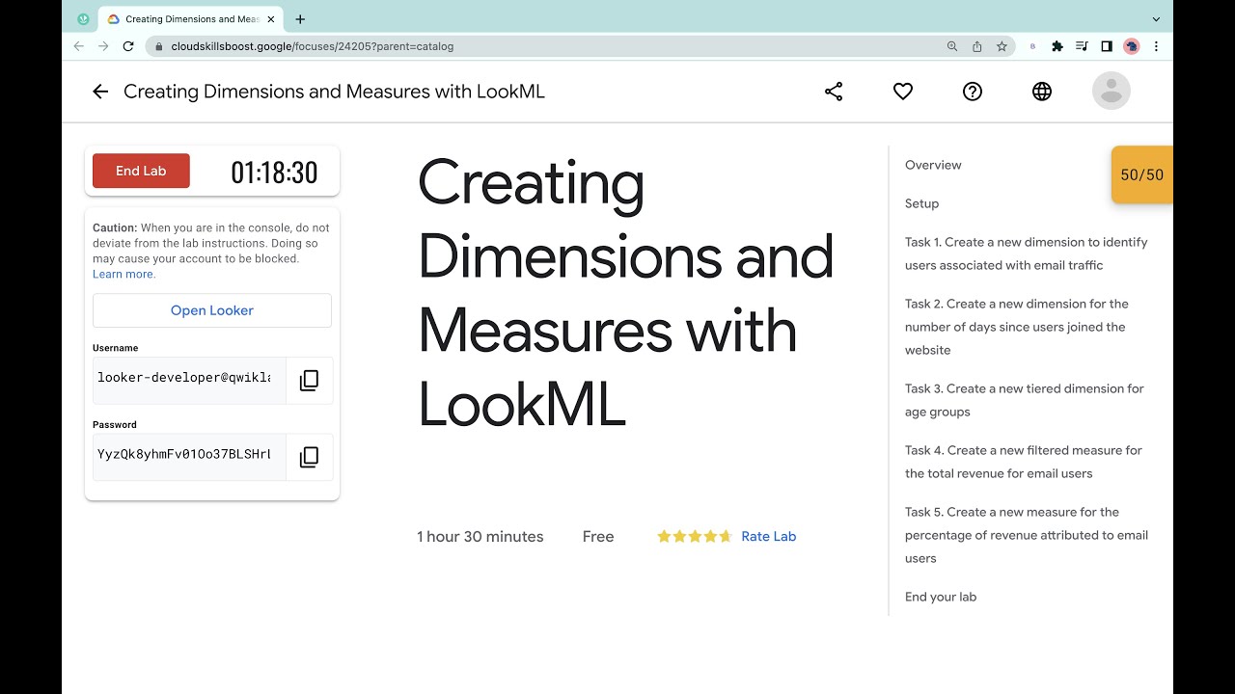Click the 50/50 score badge
The height and width of the screenshot is (694, 1235).
click(x=1142, y=174)
